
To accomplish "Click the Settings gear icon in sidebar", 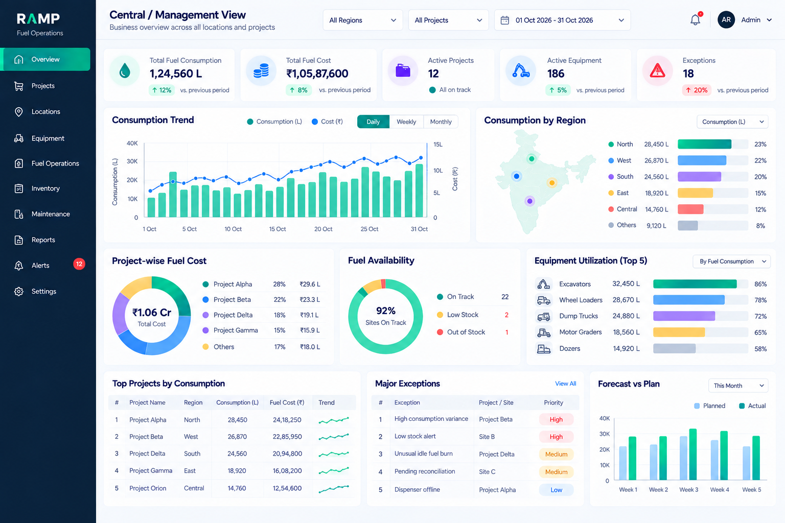I will click(x=19, y=292).
